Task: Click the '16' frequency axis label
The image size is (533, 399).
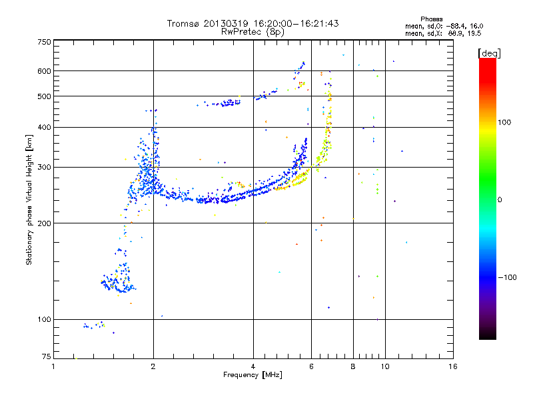Action: 453,366
